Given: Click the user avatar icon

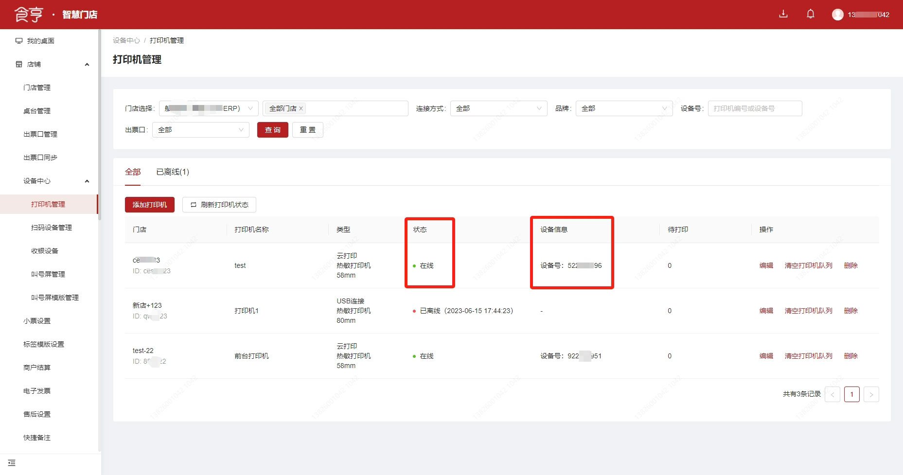Looking at the screenshot, I should coord(837,15).
